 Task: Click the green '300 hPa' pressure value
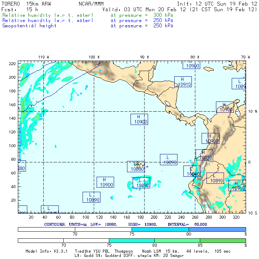[x=163, y=15]
